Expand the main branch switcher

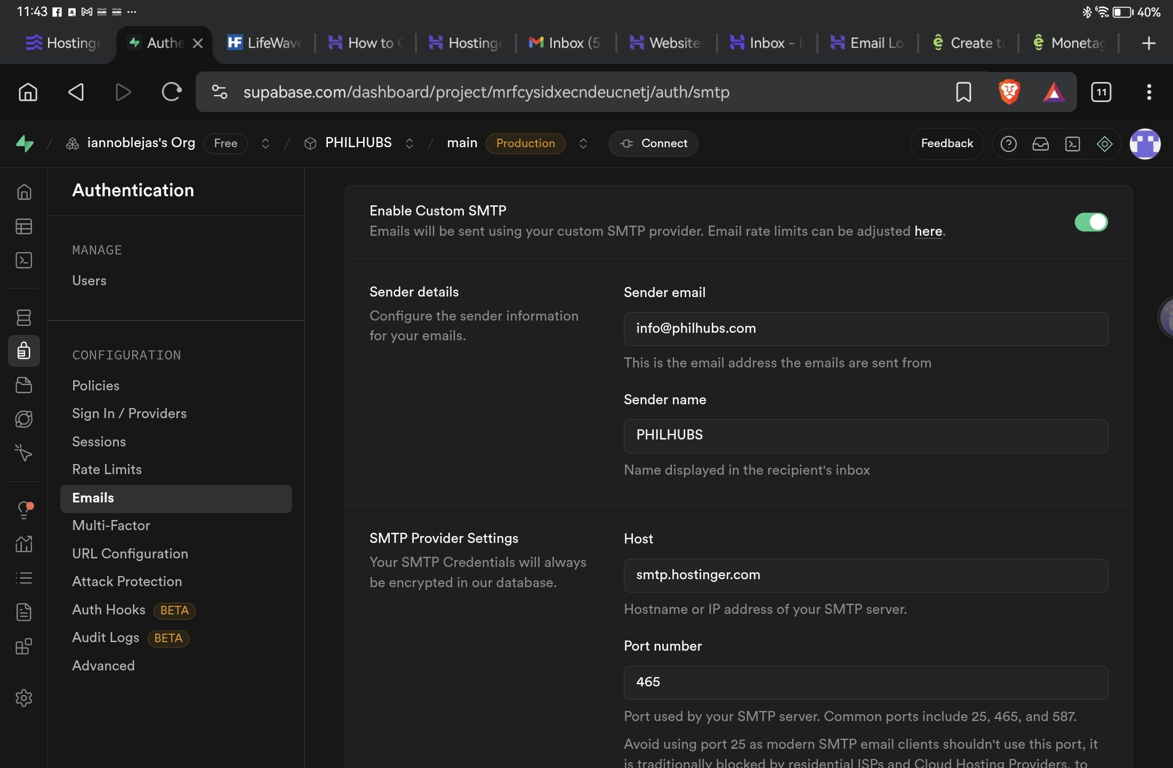(583, 143)
